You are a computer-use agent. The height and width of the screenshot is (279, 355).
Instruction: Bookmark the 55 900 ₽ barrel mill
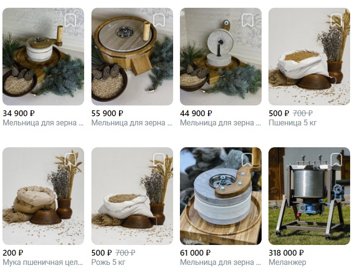[159, 20]
